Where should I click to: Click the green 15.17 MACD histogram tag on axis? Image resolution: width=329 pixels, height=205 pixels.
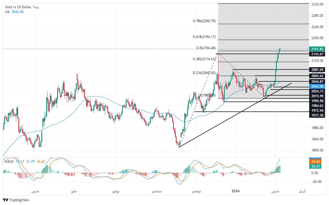click(315, 166)
